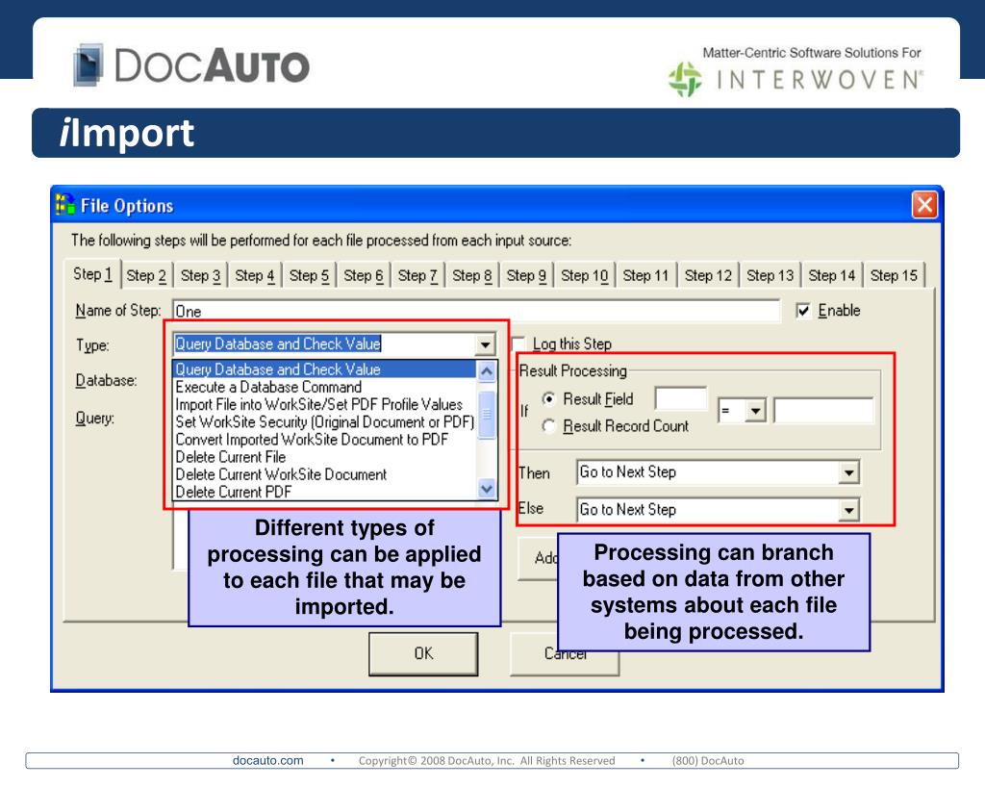Click the File Options title bar icon
Image resolution: width=985 pixels, height=788 pixels.
pos(64,205)
